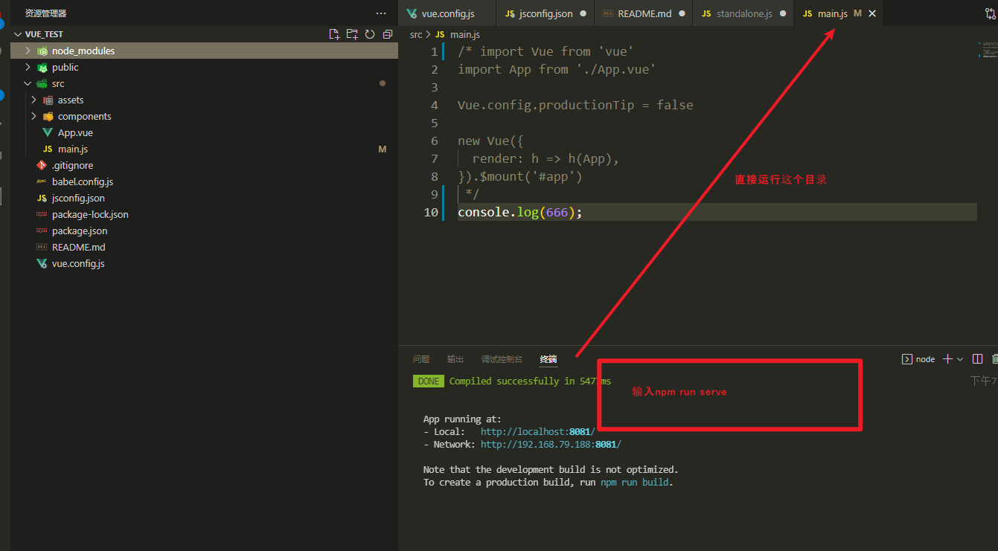This screenshot has width=998, height=551.
Task: Click the Vue icon beside App.vue
Action: (x=48, y=132)
